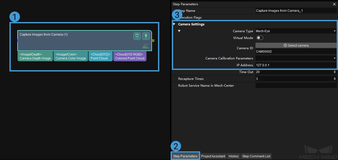
Task: Switch to the Project Assistant tab
Action: [213, 156]
